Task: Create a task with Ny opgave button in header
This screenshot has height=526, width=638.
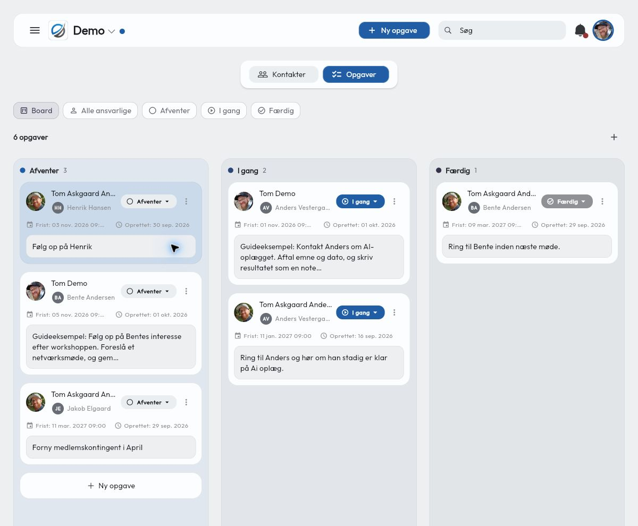Action: (x=394, y=30)
